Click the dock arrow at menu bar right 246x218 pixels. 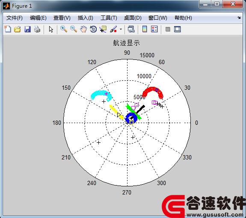pyautogui.click(x=239, y=18)
